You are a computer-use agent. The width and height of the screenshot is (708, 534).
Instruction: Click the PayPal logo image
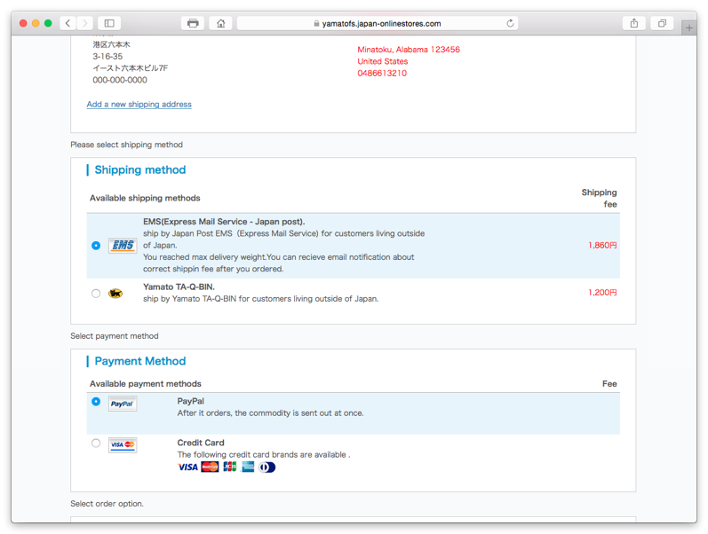tap(123, 404)
